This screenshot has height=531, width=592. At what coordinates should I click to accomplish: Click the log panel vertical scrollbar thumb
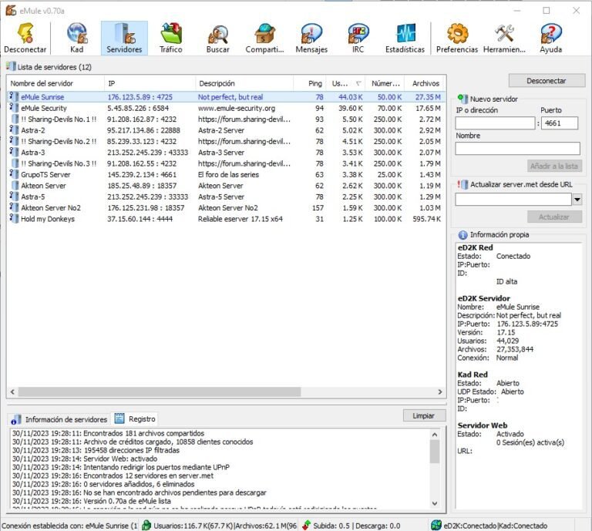point(435,452)
